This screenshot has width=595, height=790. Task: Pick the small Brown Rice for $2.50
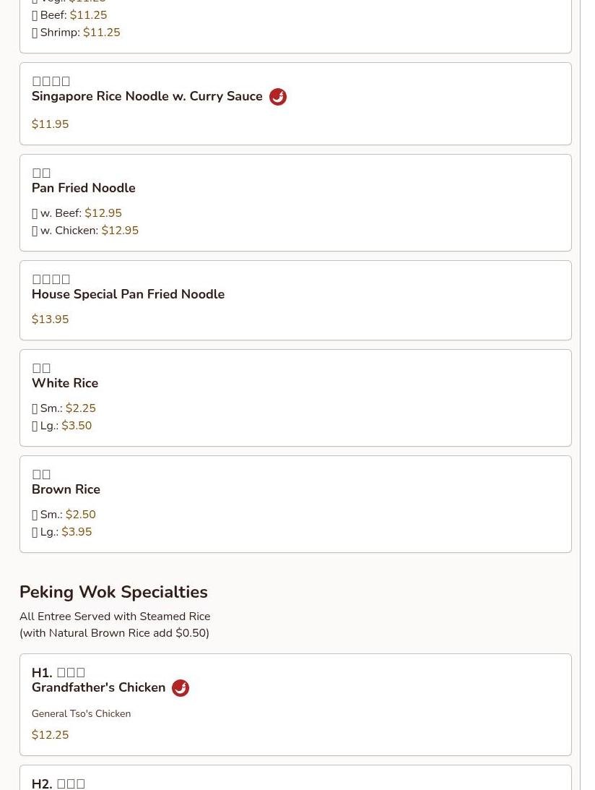coord(64,515)
